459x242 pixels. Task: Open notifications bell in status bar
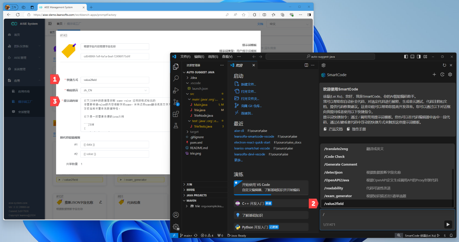451,235
